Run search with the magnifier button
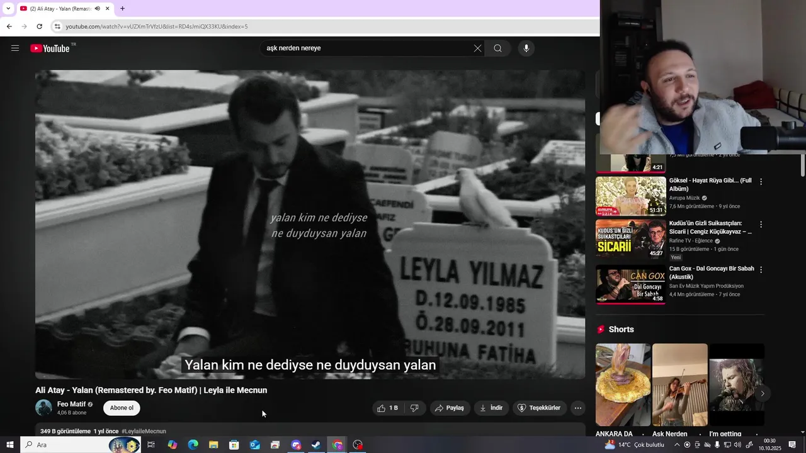This screenshot has height=453, width=806. coord(497,48)
